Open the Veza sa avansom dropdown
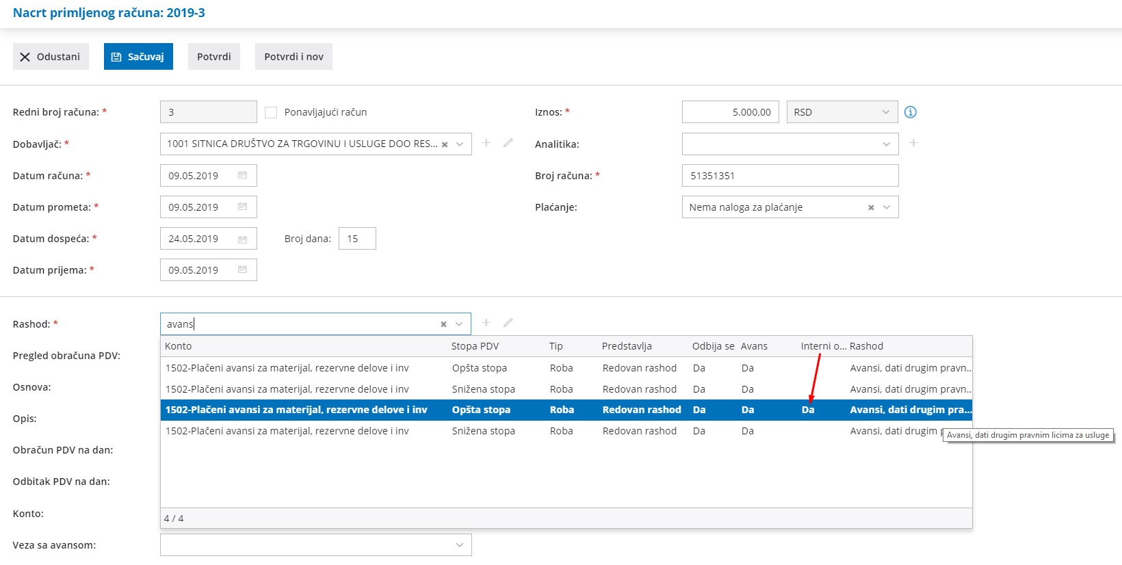The image size is (1122, 565). (460, 545)
